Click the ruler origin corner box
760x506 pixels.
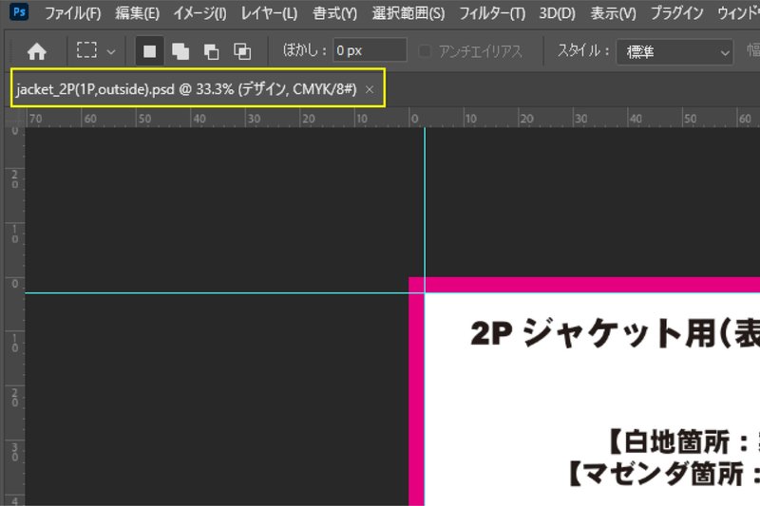[x=14, y=117]
